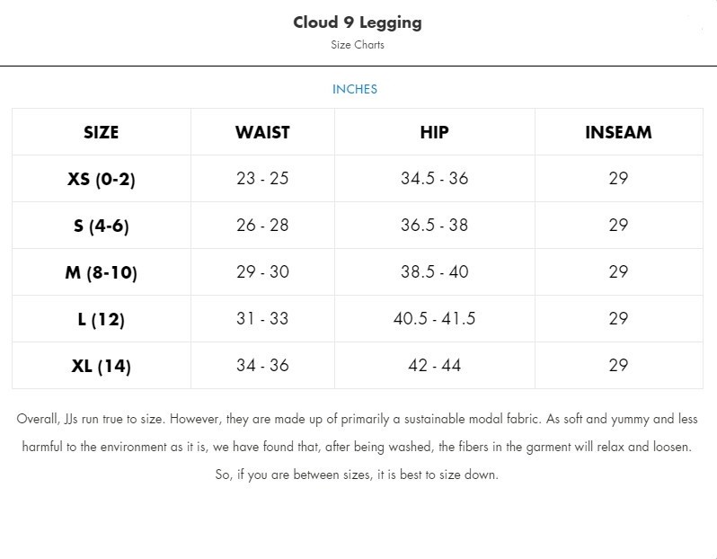Viewport: 717px width, 559px height.
Task: Click the WAIST column header
Action: pyautogui.click(x=262, y=132)
